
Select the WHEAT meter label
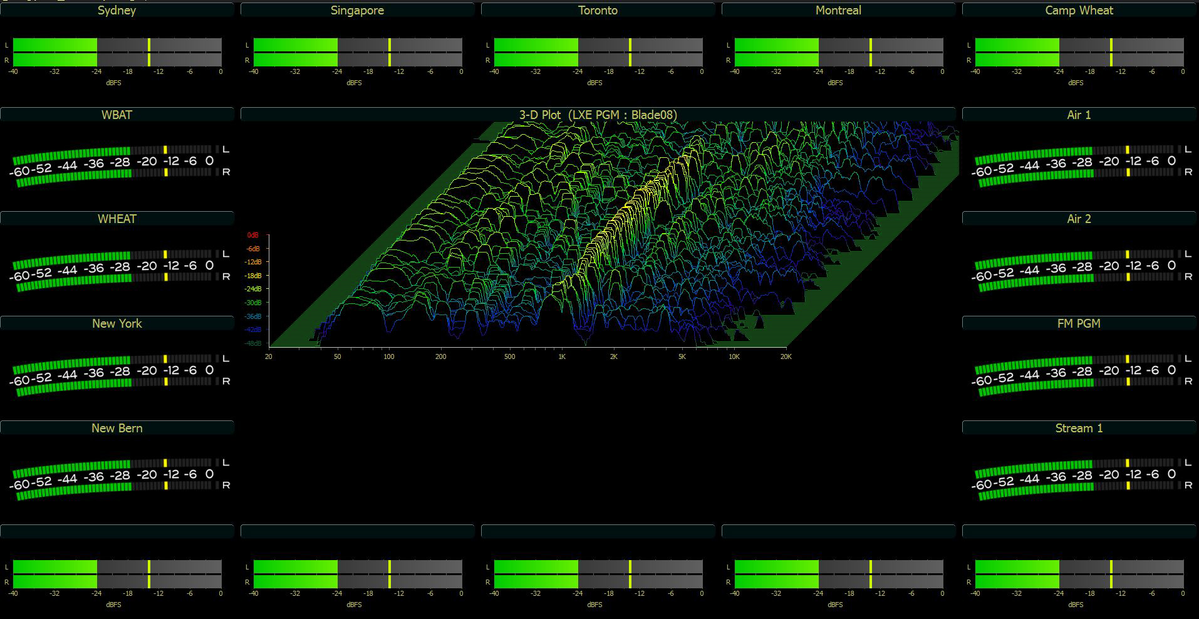[117, 219]
